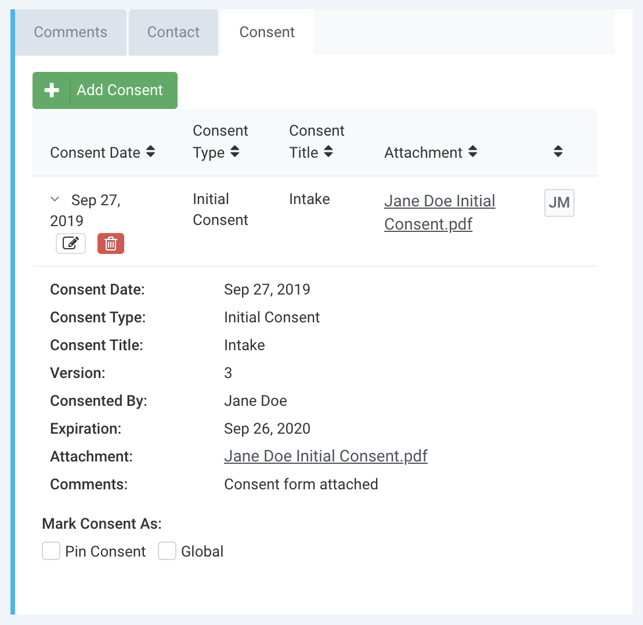Sort by Consent Title column arrows
This screenshot has height=625, width=643.
coord(328,152)
